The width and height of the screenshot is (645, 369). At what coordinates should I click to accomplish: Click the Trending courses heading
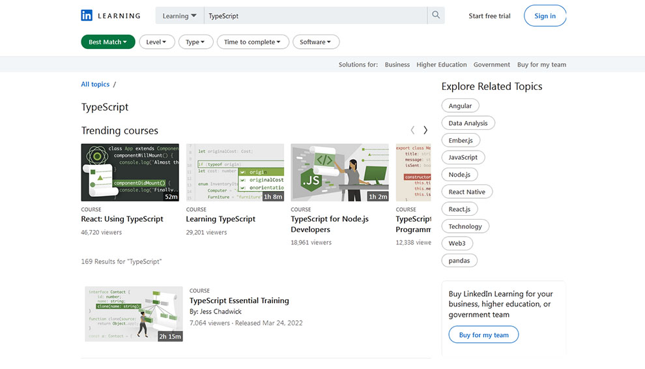click(120, 130)
